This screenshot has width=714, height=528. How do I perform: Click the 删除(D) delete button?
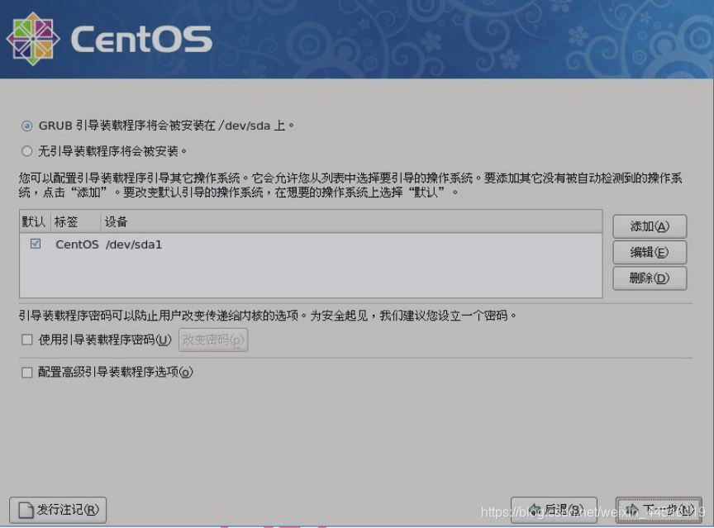tap(650, 278)
